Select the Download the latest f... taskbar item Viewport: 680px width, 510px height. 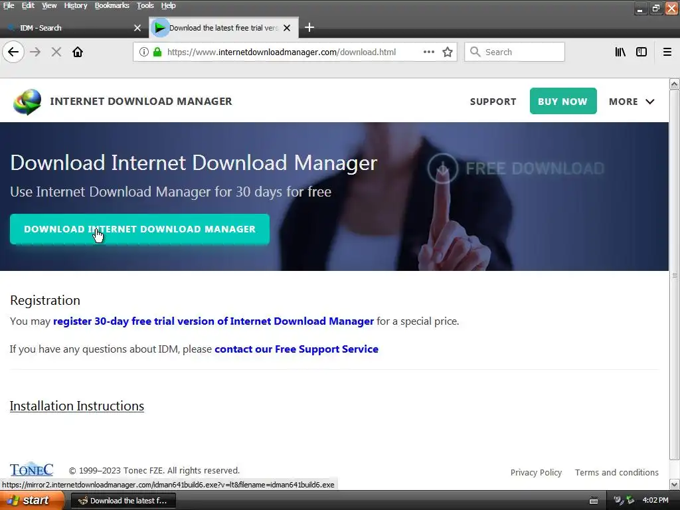coord(123,501)
